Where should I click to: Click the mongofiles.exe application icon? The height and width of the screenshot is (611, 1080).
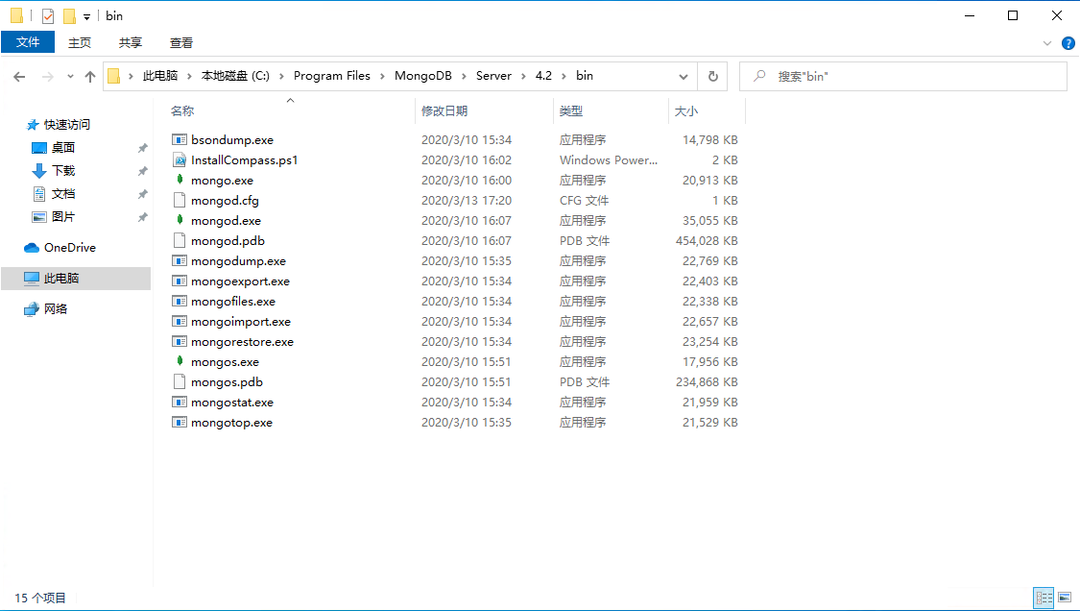coord(180,302)
